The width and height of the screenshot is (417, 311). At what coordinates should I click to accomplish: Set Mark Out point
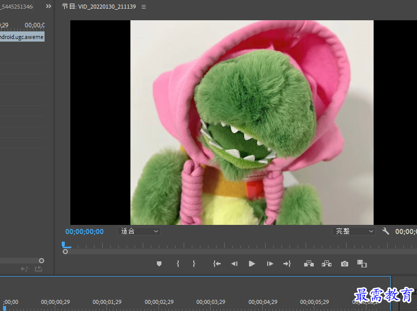(194, 264)
